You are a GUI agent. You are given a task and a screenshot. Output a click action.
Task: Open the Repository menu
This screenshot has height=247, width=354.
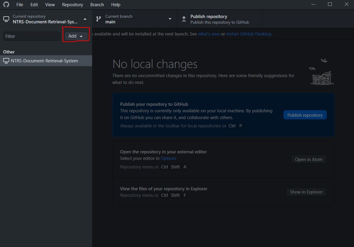click(73, 4)
